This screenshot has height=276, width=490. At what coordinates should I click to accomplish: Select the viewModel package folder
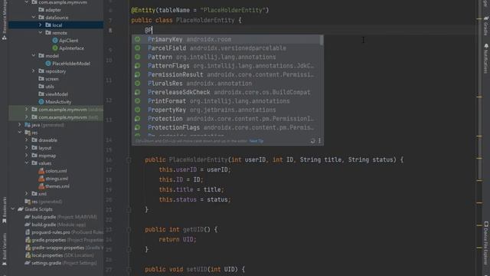click(x=53, y=94)
